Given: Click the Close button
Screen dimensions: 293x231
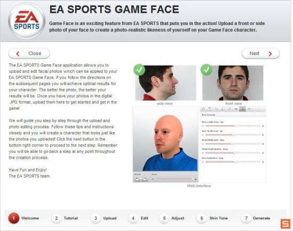Looking at the screenshot, I should click(29, 54).
